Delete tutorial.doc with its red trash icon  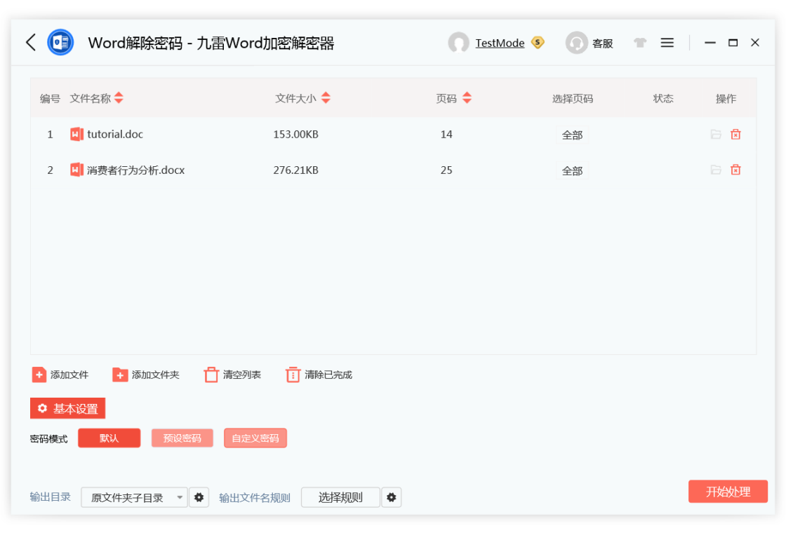[x=735, y=134]
